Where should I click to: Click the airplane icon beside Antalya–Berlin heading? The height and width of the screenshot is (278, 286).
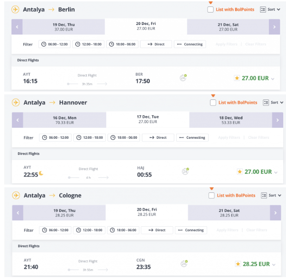coord(15,9)
